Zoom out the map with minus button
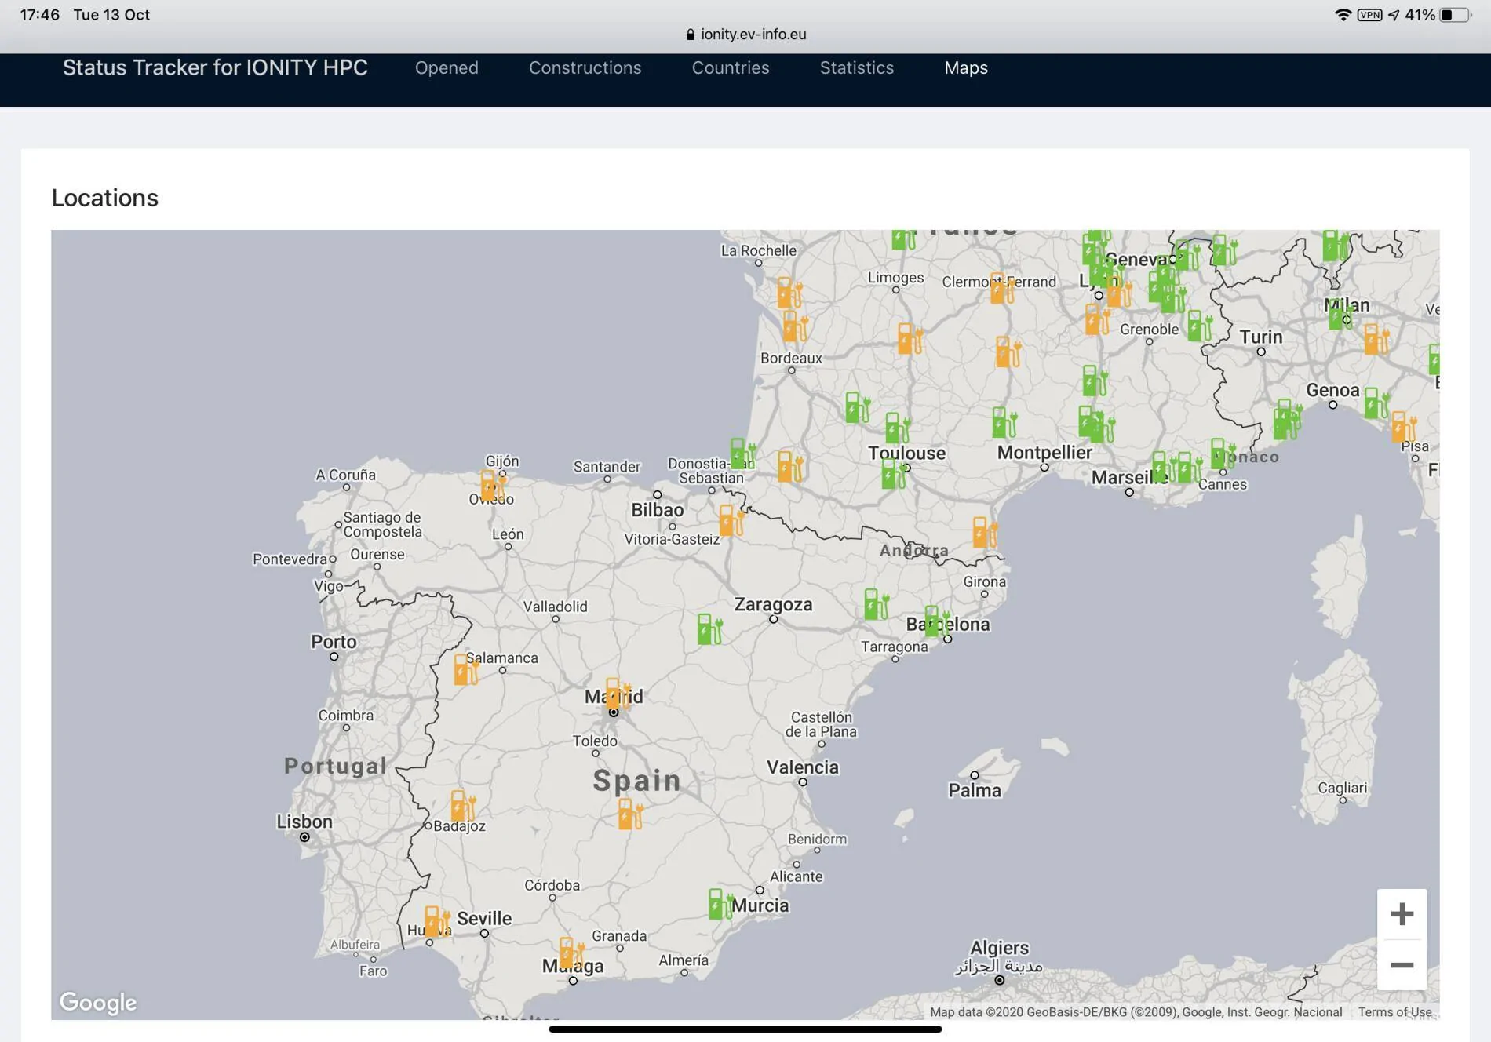The image size is (1491, 1042). 1402,965
